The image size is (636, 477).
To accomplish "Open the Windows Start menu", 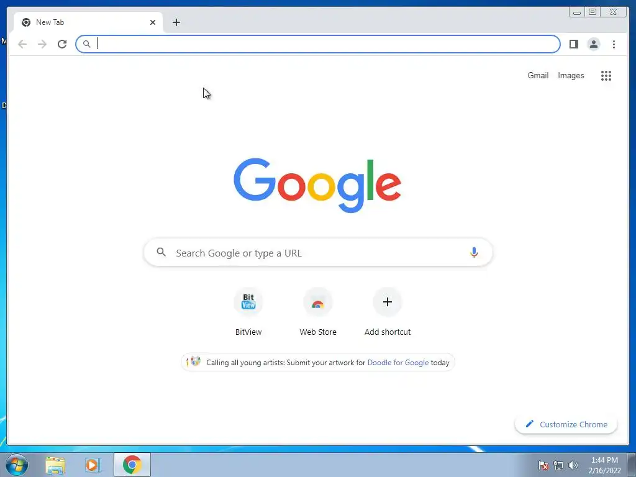I will coord(17,465).
